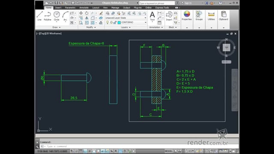Expand the Draw panel dropdown
This screenshot has height=154, width=274.
tap(57, 27)
